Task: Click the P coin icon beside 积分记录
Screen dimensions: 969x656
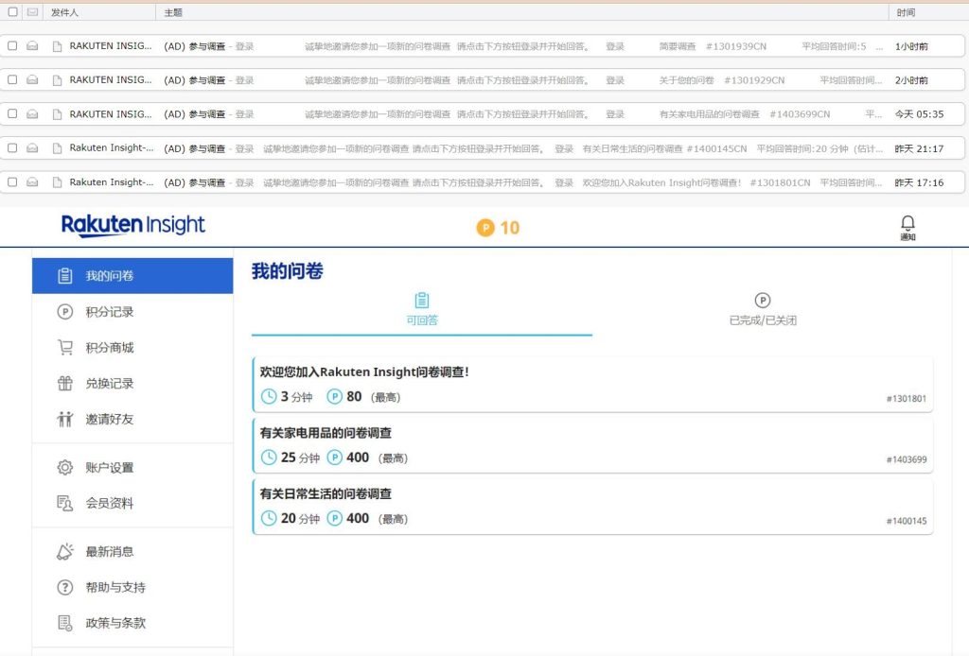Action: coord(65,312)
